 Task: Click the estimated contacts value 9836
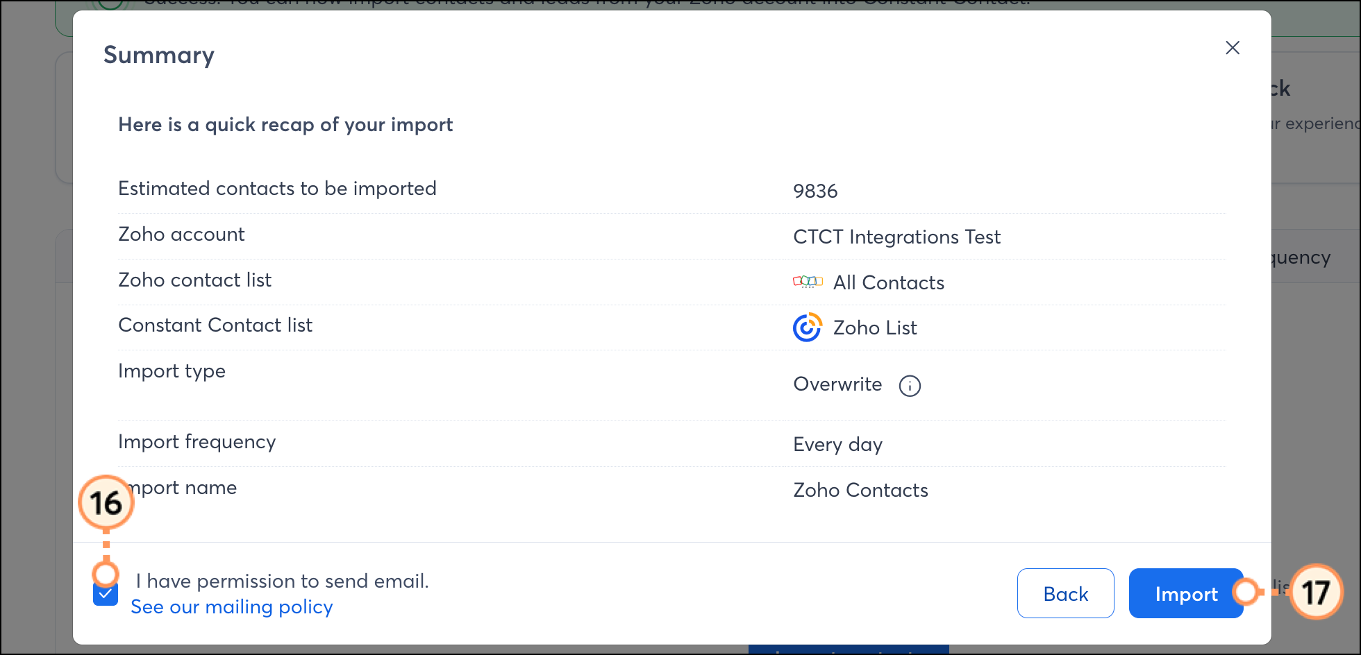(x=815, y=191)
